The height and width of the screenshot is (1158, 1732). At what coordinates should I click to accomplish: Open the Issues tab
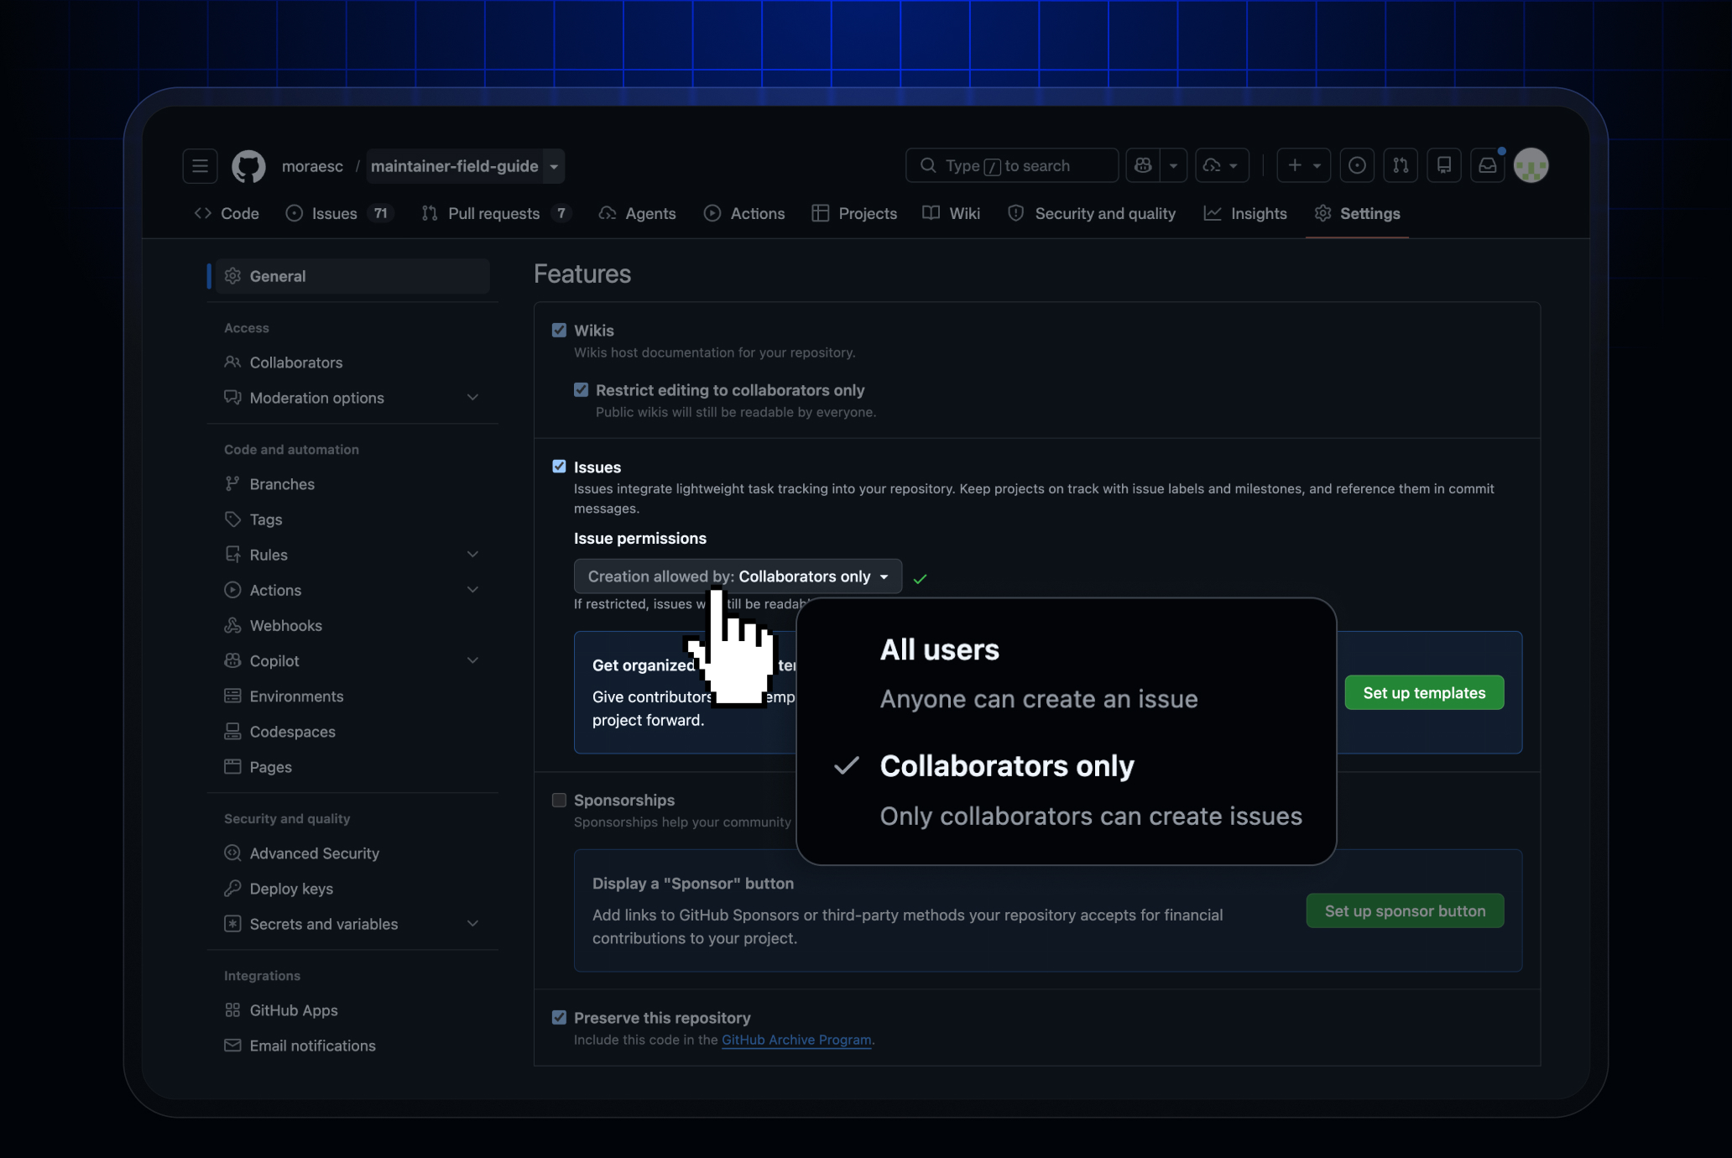point(339,213)
